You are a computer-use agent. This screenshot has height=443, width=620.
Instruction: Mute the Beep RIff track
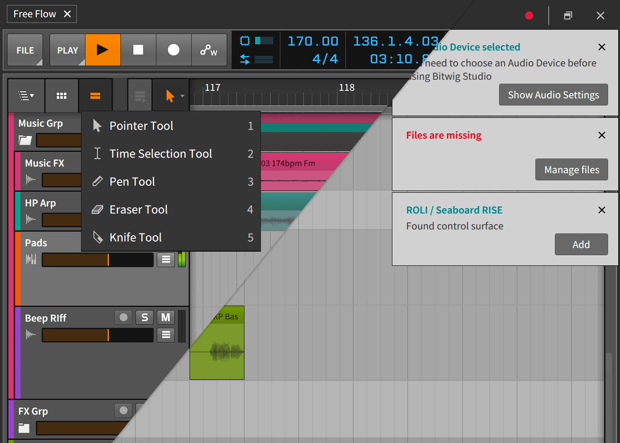coord(166,317)
